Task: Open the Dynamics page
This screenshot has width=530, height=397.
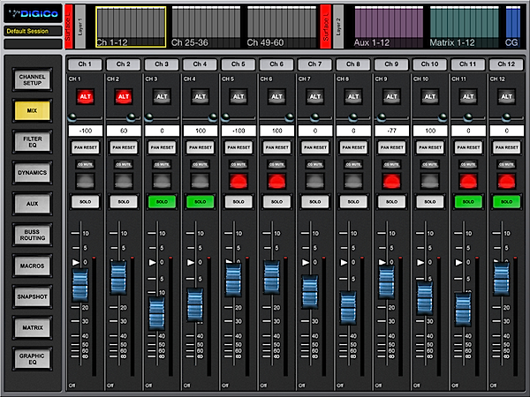Action: pyautogui.click(x=33, y=173)
